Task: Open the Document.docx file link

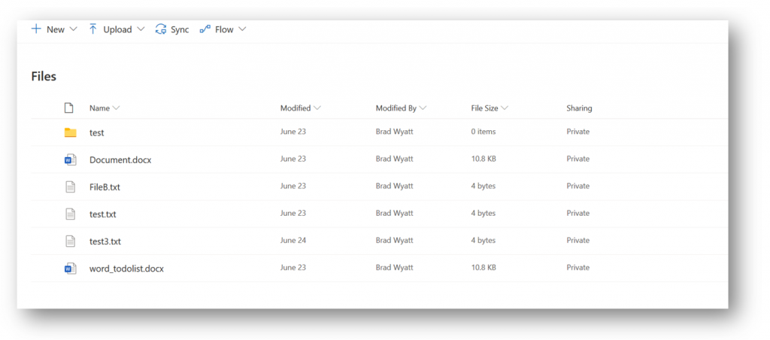Action: (x=120, y=159)
